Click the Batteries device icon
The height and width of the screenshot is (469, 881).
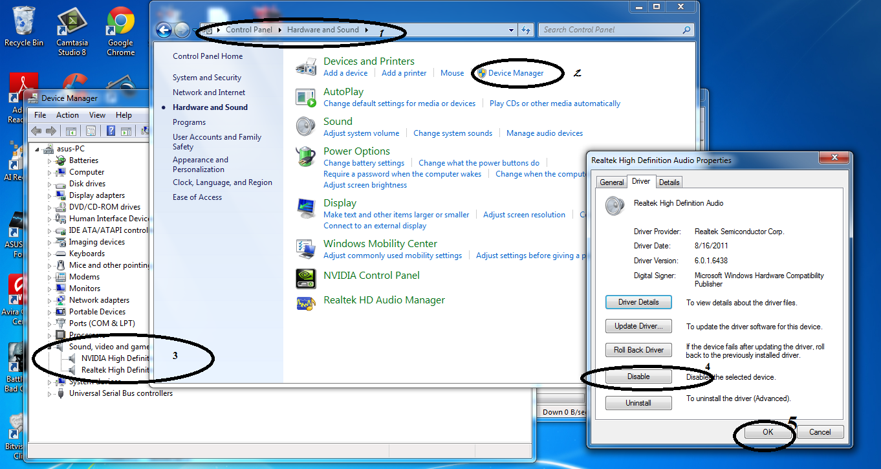tap(61, 160)
